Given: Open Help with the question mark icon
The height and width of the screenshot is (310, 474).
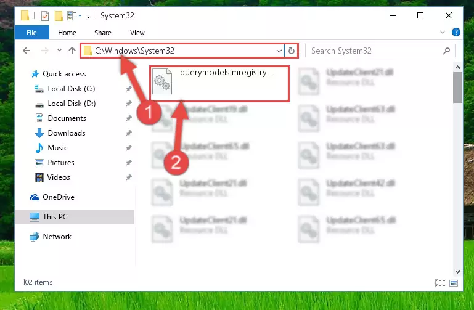Looking at the screenshot, I should (x=456, y=32).
